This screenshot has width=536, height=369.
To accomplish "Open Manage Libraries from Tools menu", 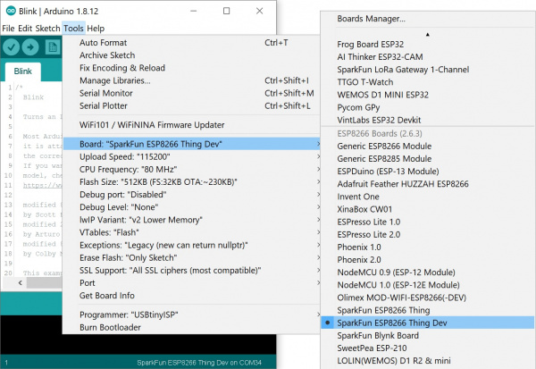I will point(191,80).
